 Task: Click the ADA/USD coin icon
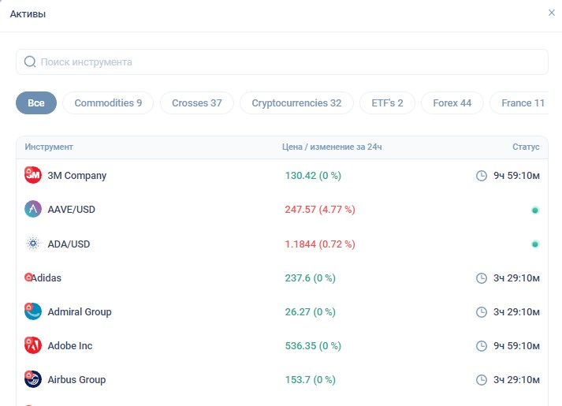[x=33, y=244]
